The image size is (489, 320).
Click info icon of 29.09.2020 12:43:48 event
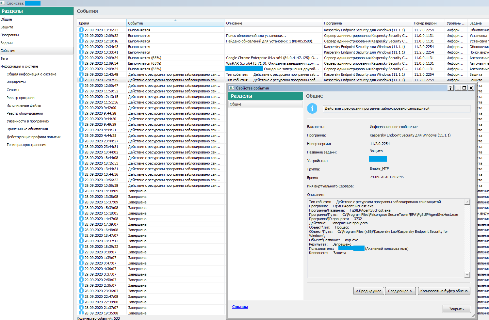pos(81,74)
